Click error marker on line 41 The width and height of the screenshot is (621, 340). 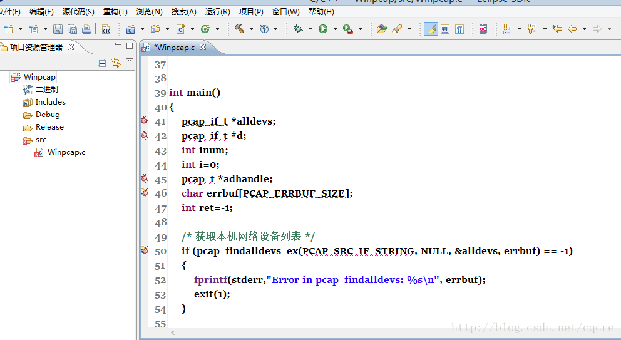(145, 120)
